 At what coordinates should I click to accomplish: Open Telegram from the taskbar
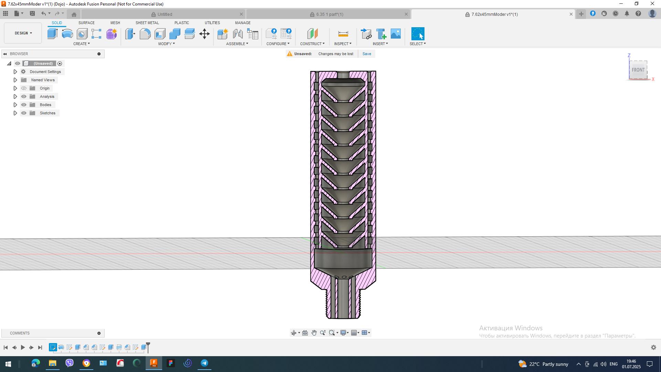coord(204,363)
